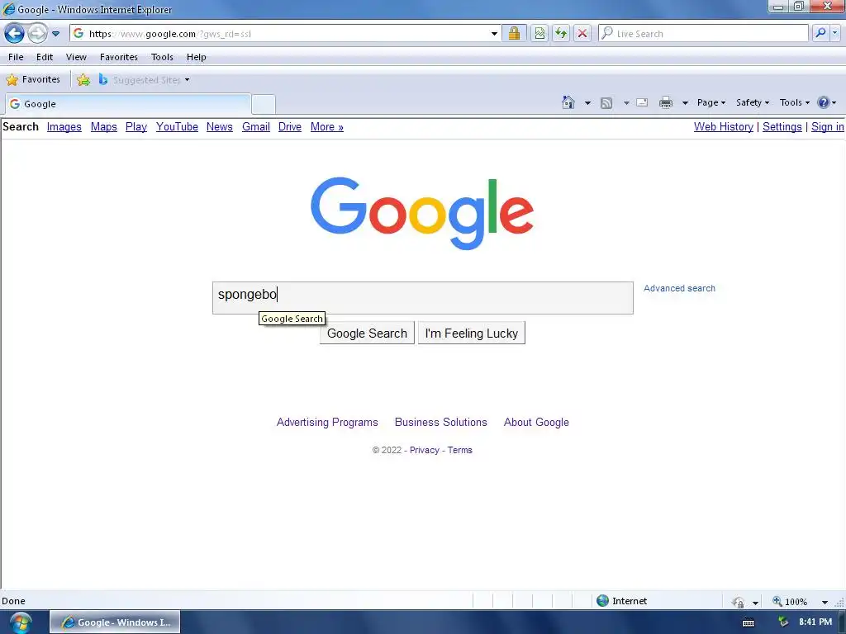The height and width of the screenshot is (634, 846).
Task: Open the Windows Start button
Action: click(20, 622)
